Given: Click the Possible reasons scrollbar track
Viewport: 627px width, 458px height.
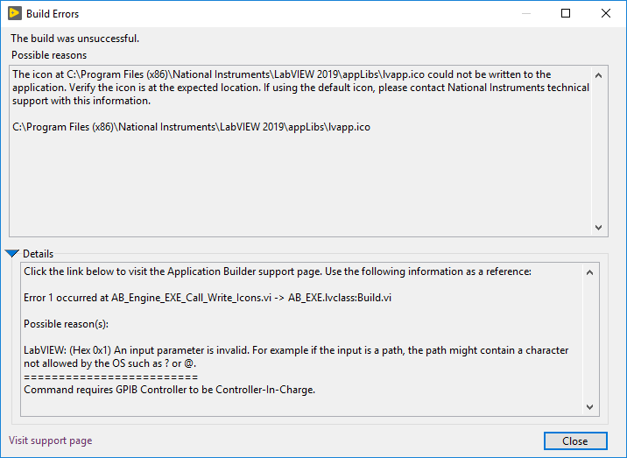Looking at the screenshot, I should 598,151.
